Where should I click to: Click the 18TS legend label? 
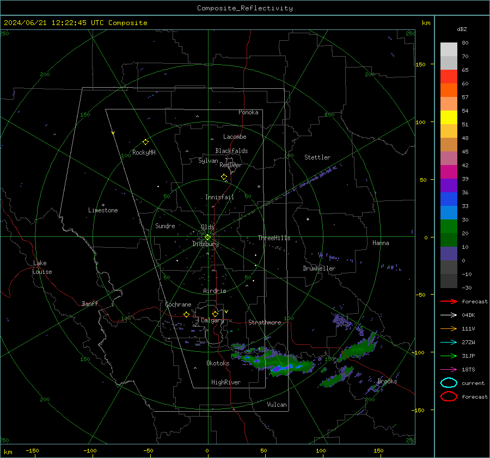tap(468, 370)
